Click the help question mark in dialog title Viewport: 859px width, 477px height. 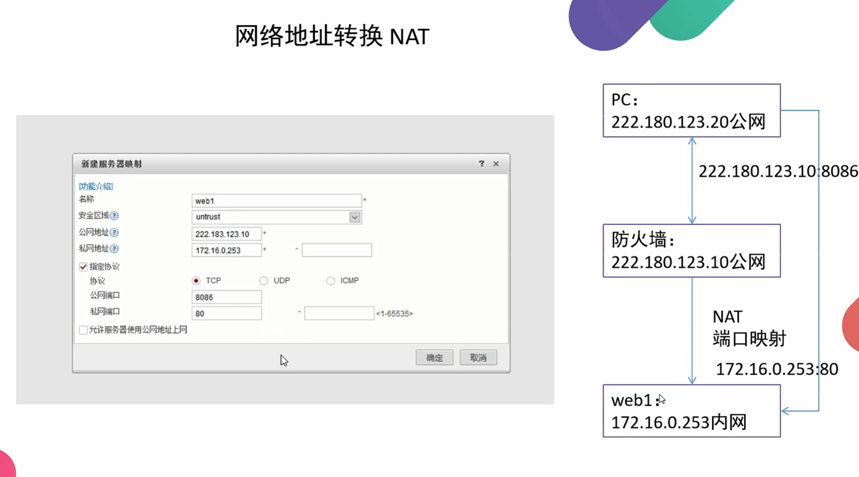pos(481,163)
